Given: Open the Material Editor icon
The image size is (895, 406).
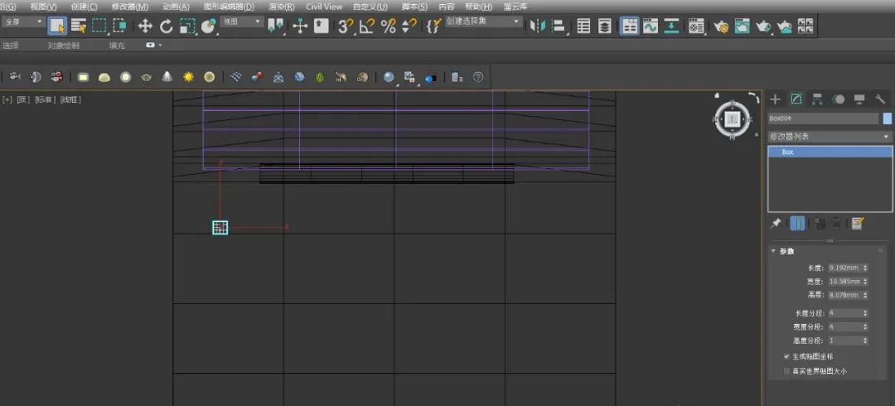Looking at the screenshot, I should [x=696, y=26].
